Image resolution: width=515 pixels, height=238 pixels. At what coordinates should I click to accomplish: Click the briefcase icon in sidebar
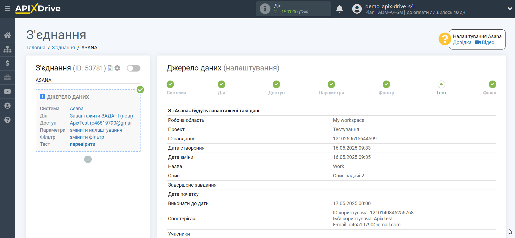(7, 78)
